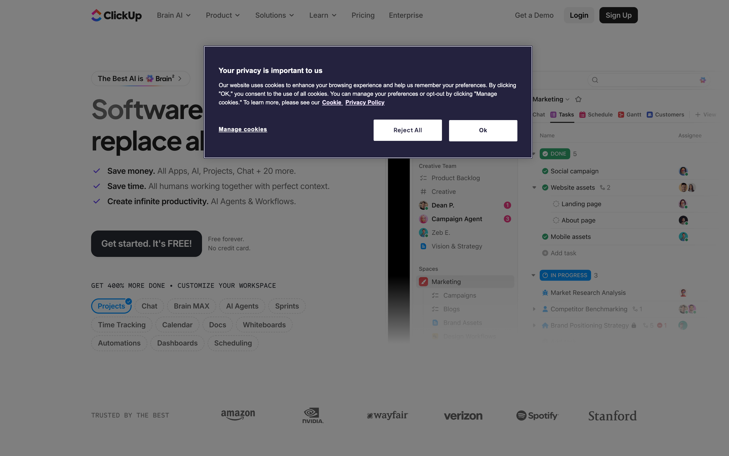Collapse the IN PROGRESS group

point(533,275)
